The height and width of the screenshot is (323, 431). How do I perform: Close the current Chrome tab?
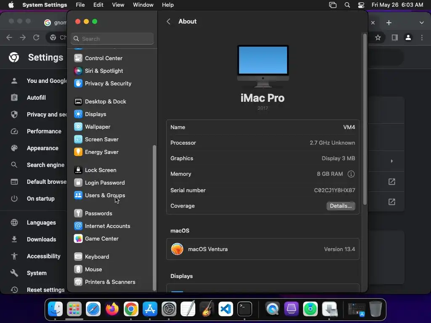coord(373,23)
